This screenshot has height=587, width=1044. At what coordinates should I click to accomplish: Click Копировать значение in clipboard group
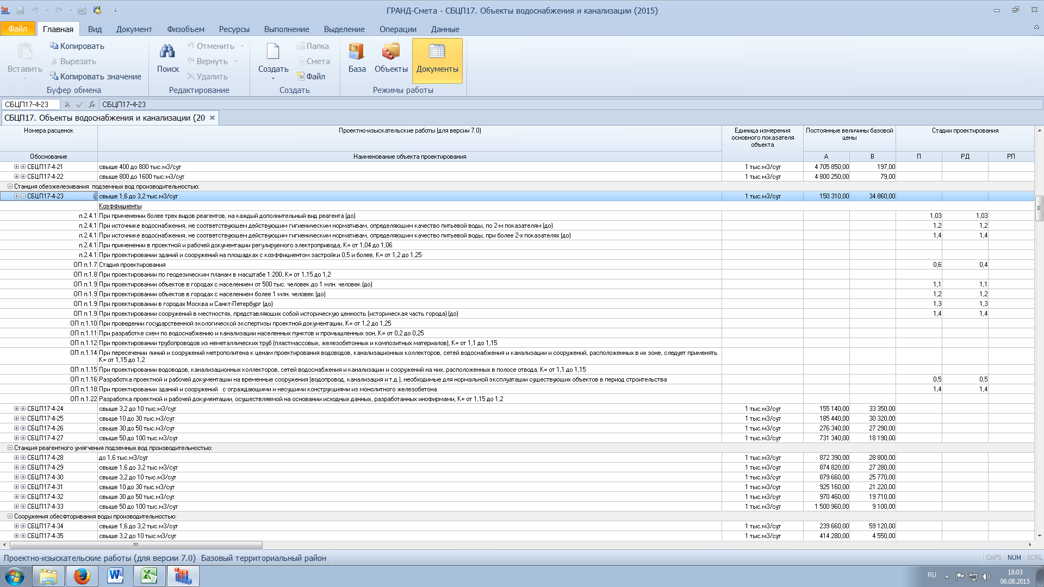[x=96, y=77]
